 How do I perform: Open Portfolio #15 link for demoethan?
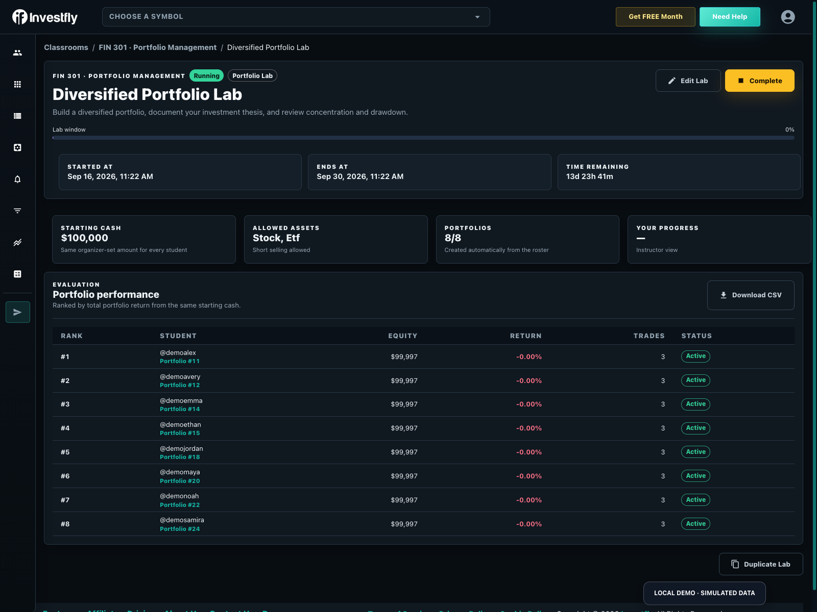click(x=180, y=433)
